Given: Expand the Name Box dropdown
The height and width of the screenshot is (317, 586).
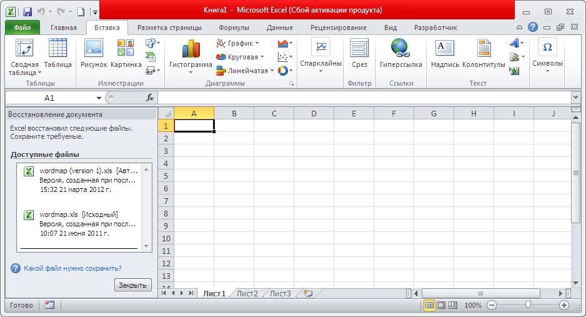Looking at the screenshot, I should (99, 98).
